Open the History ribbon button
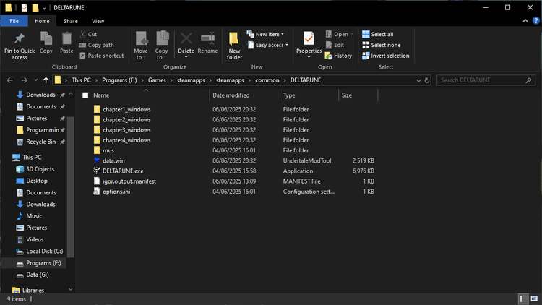This screenshot has height=305, width=542. click(338, 56)
